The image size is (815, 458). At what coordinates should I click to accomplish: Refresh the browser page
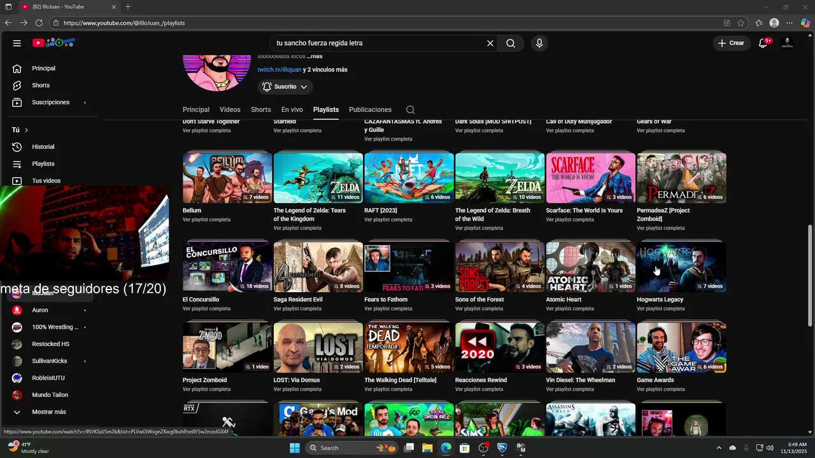pos(39,23)
